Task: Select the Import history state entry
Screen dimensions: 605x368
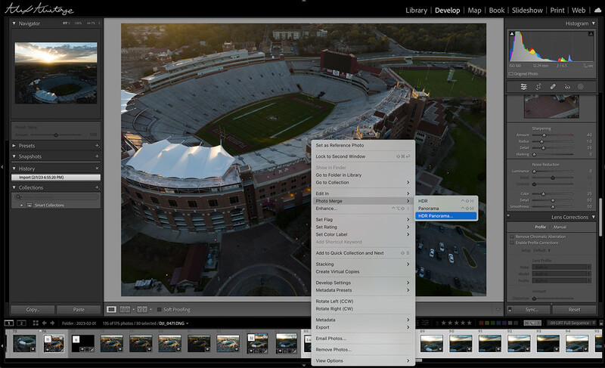Action: (x=56, y=178)
